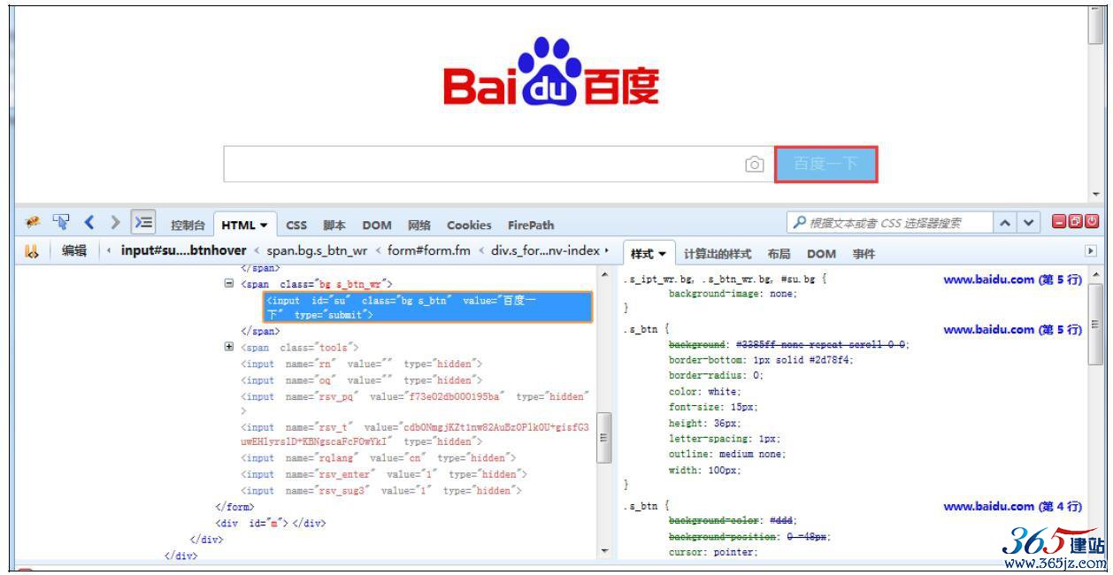Select the input name="rsv_enter" node

point(384,474)
